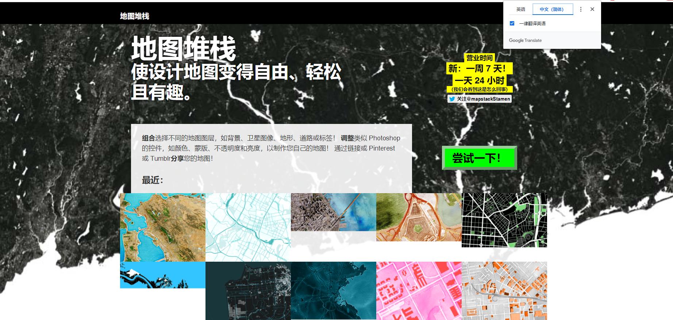673x320 pixels.
Task: Open the Google Translate options menu (three dots)
Action: [x=581, y=9]
